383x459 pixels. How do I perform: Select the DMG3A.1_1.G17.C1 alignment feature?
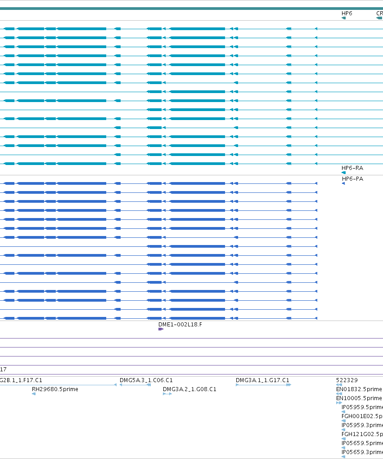263,385
